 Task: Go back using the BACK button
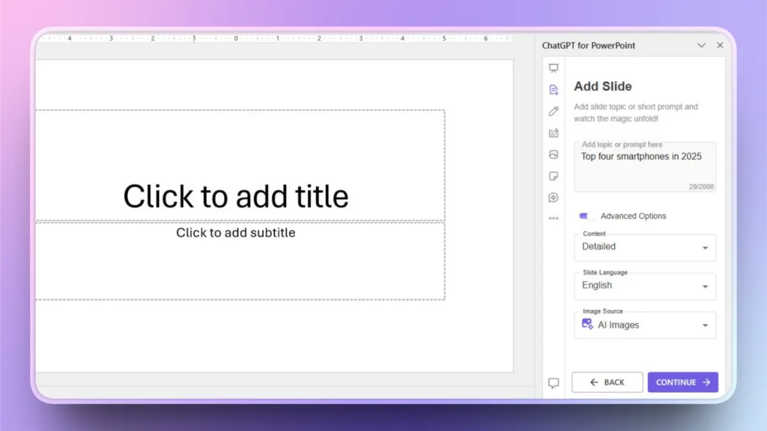607,382
